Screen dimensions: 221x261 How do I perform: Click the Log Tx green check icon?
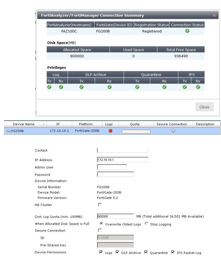pyautogui.click(x=49, y=87)
